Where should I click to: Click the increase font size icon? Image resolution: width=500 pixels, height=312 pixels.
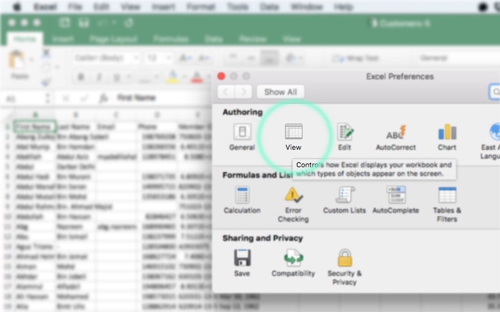tap(185, 58)
